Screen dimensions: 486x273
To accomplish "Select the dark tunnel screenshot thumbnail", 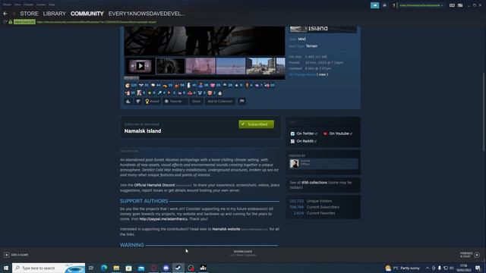I will click(x=170, y=66).
